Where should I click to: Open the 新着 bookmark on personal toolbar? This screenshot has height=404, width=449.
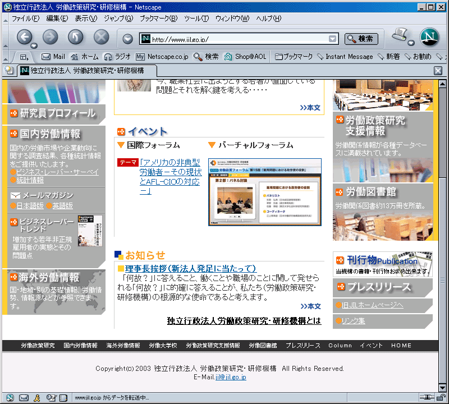point(389,57)
